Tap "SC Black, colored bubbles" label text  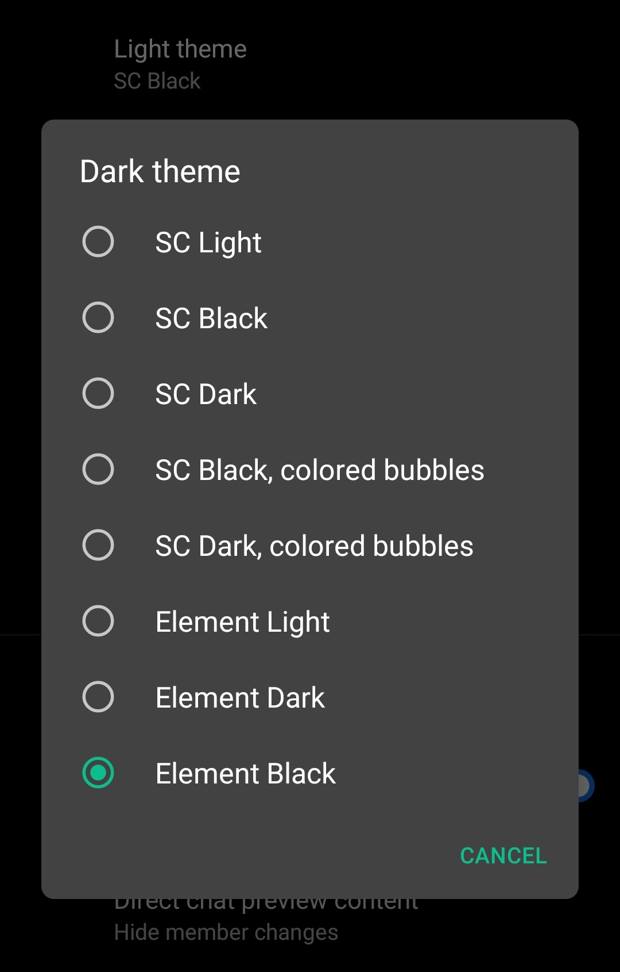pos(319,470)
